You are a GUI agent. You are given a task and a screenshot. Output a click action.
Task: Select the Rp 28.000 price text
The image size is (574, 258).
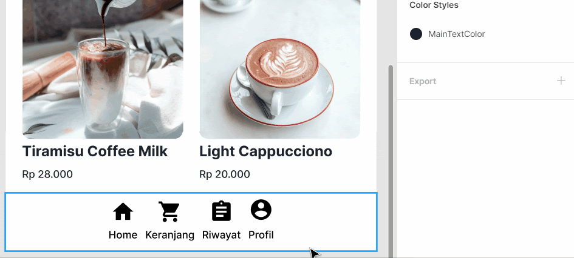coord(47,174)
